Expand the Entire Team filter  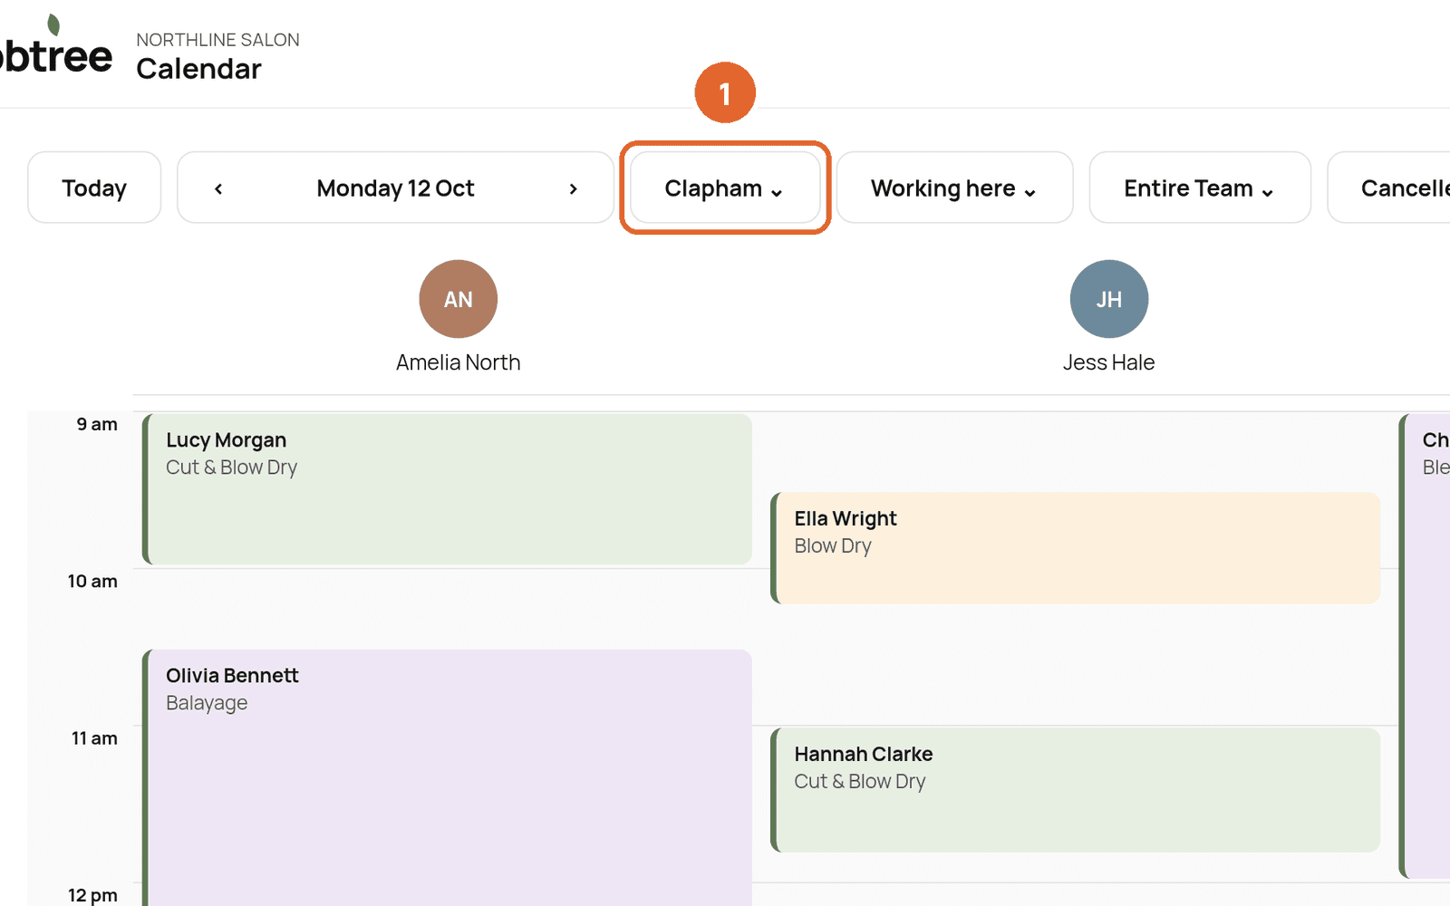[x=1200, y=188]
